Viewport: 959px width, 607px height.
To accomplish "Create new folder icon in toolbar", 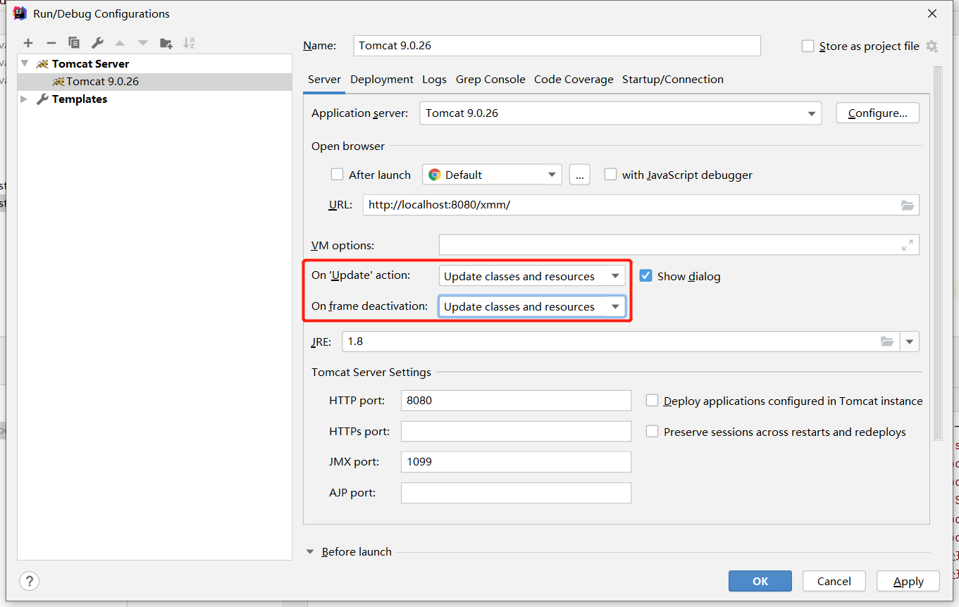I will point(166,43).
